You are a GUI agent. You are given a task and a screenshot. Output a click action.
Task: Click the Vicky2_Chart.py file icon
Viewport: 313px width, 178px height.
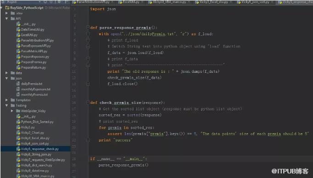18,133
